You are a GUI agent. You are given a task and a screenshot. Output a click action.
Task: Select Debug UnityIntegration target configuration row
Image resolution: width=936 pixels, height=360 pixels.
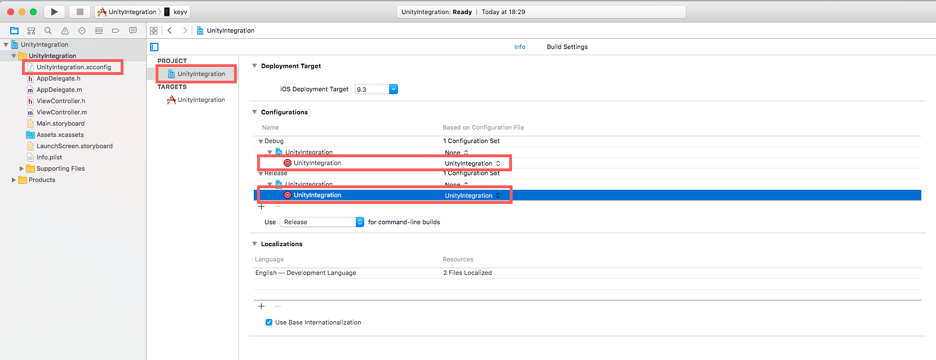point(588,163)
